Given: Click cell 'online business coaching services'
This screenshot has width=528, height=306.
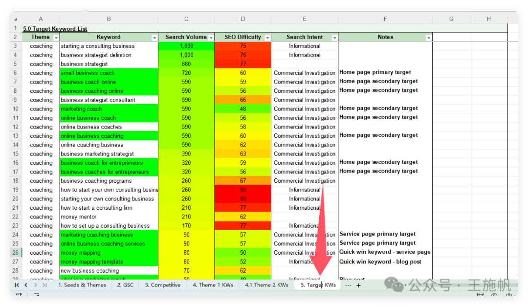Looking at the screenshot, I should [x=109, y=244].
